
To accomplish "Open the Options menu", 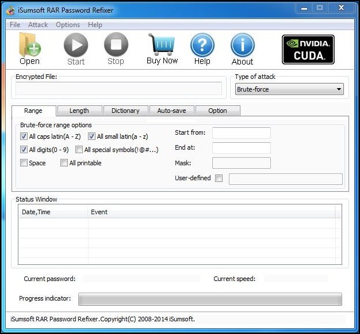I will [x=68, y=25].
